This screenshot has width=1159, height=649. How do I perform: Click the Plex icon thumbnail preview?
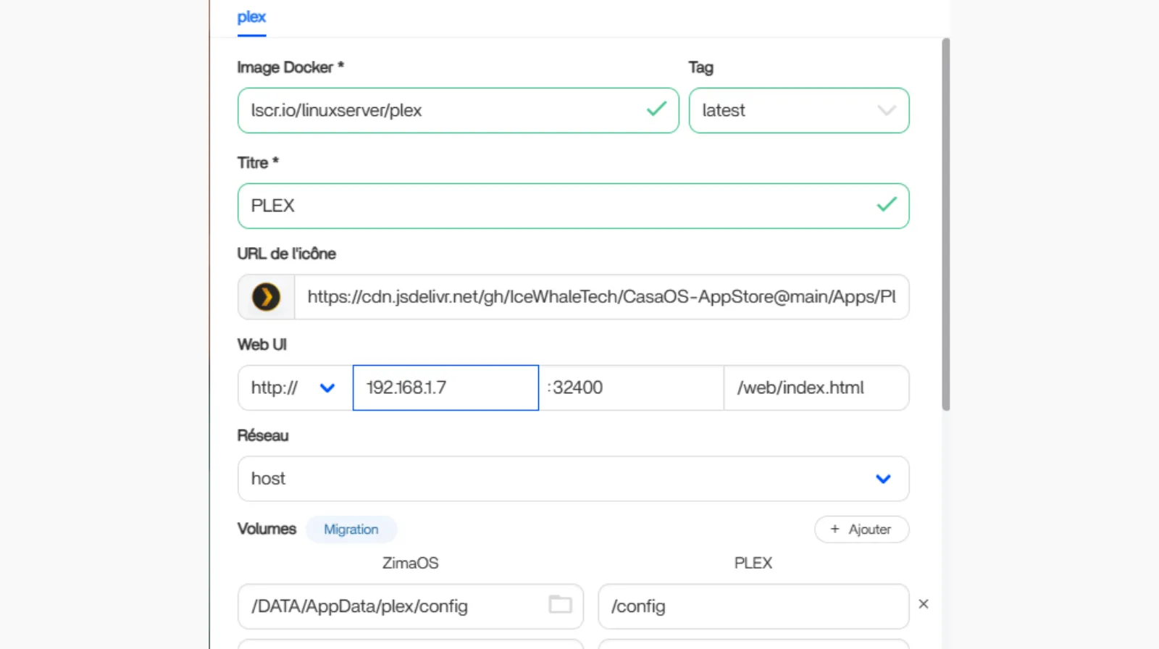266,297
